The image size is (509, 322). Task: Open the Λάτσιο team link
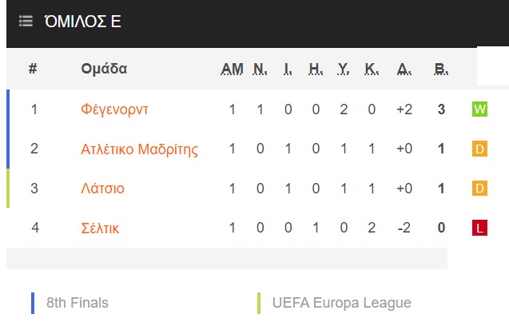click(x=102, y=189)
